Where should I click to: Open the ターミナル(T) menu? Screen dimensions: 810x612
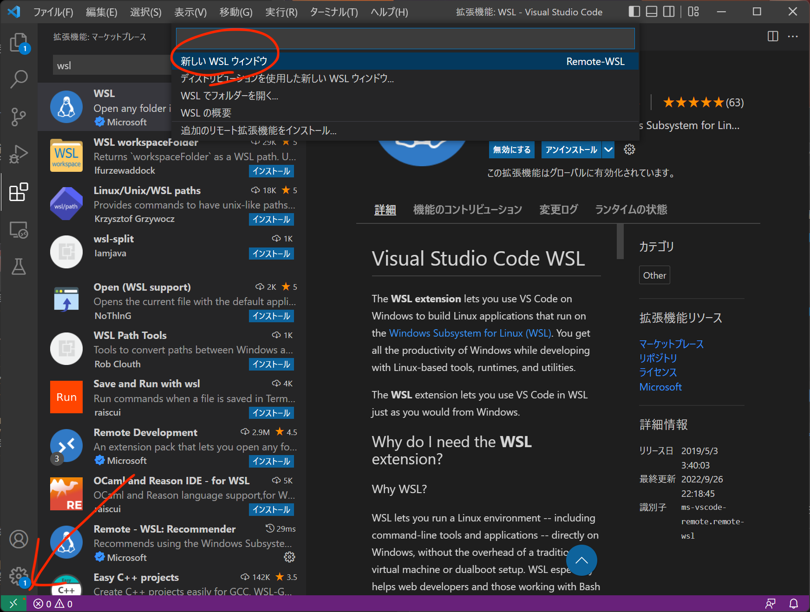click(x=333, y=12)
